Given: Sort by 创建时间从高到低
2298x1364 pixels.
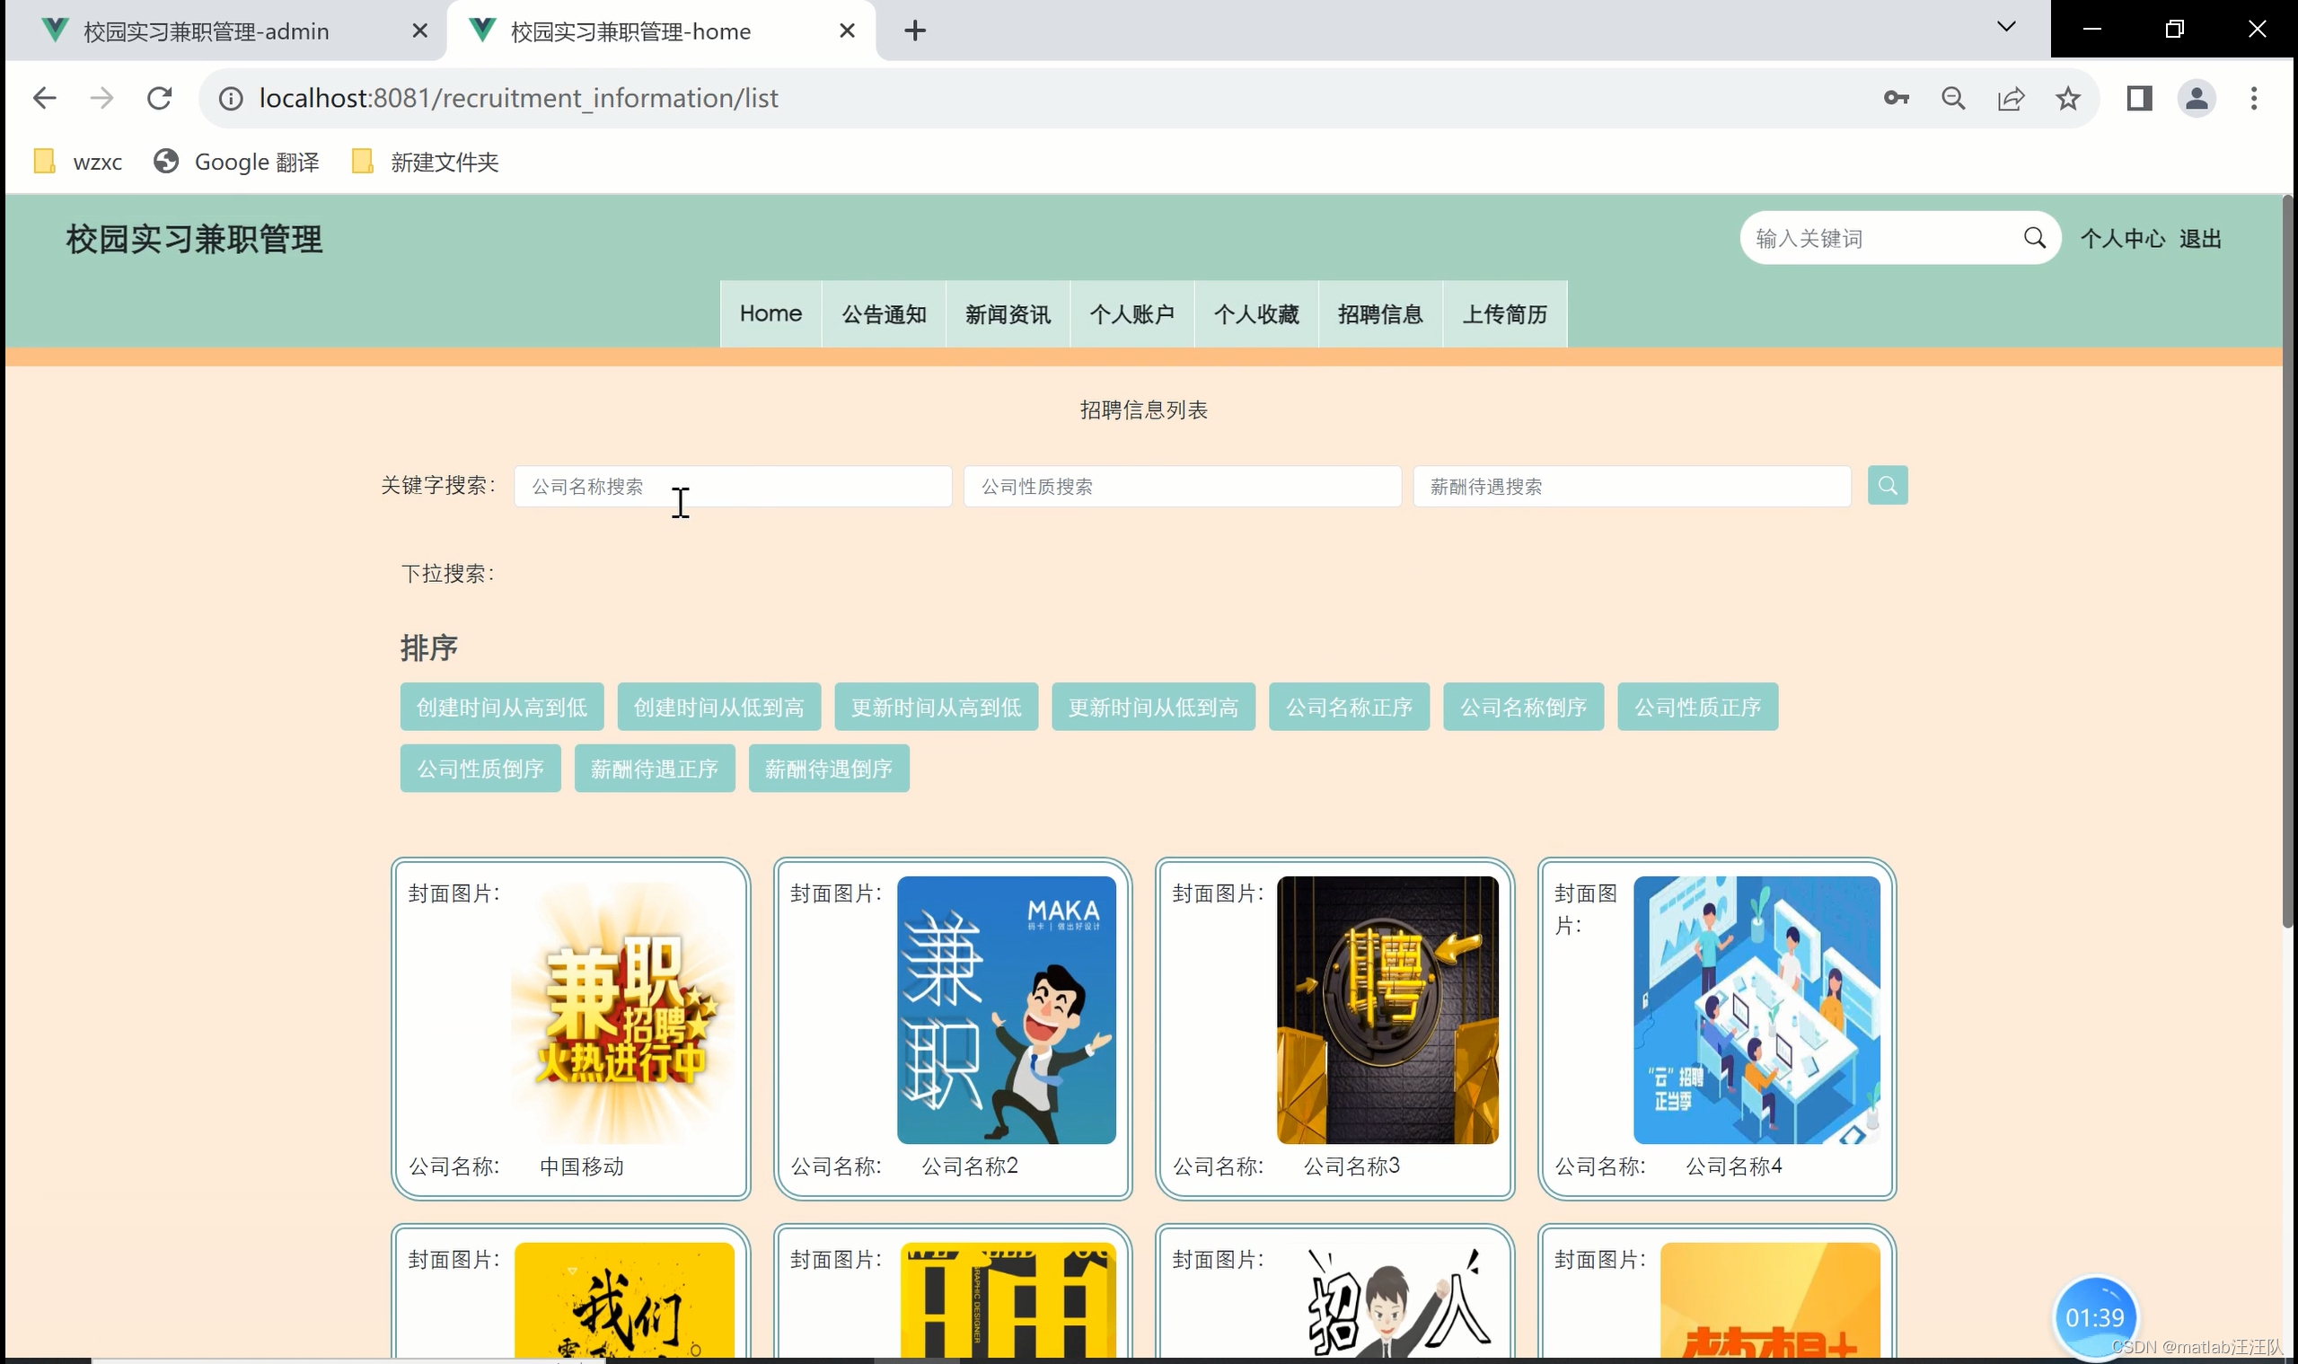Looking at the screenshot, I should (x=502, y=707).
